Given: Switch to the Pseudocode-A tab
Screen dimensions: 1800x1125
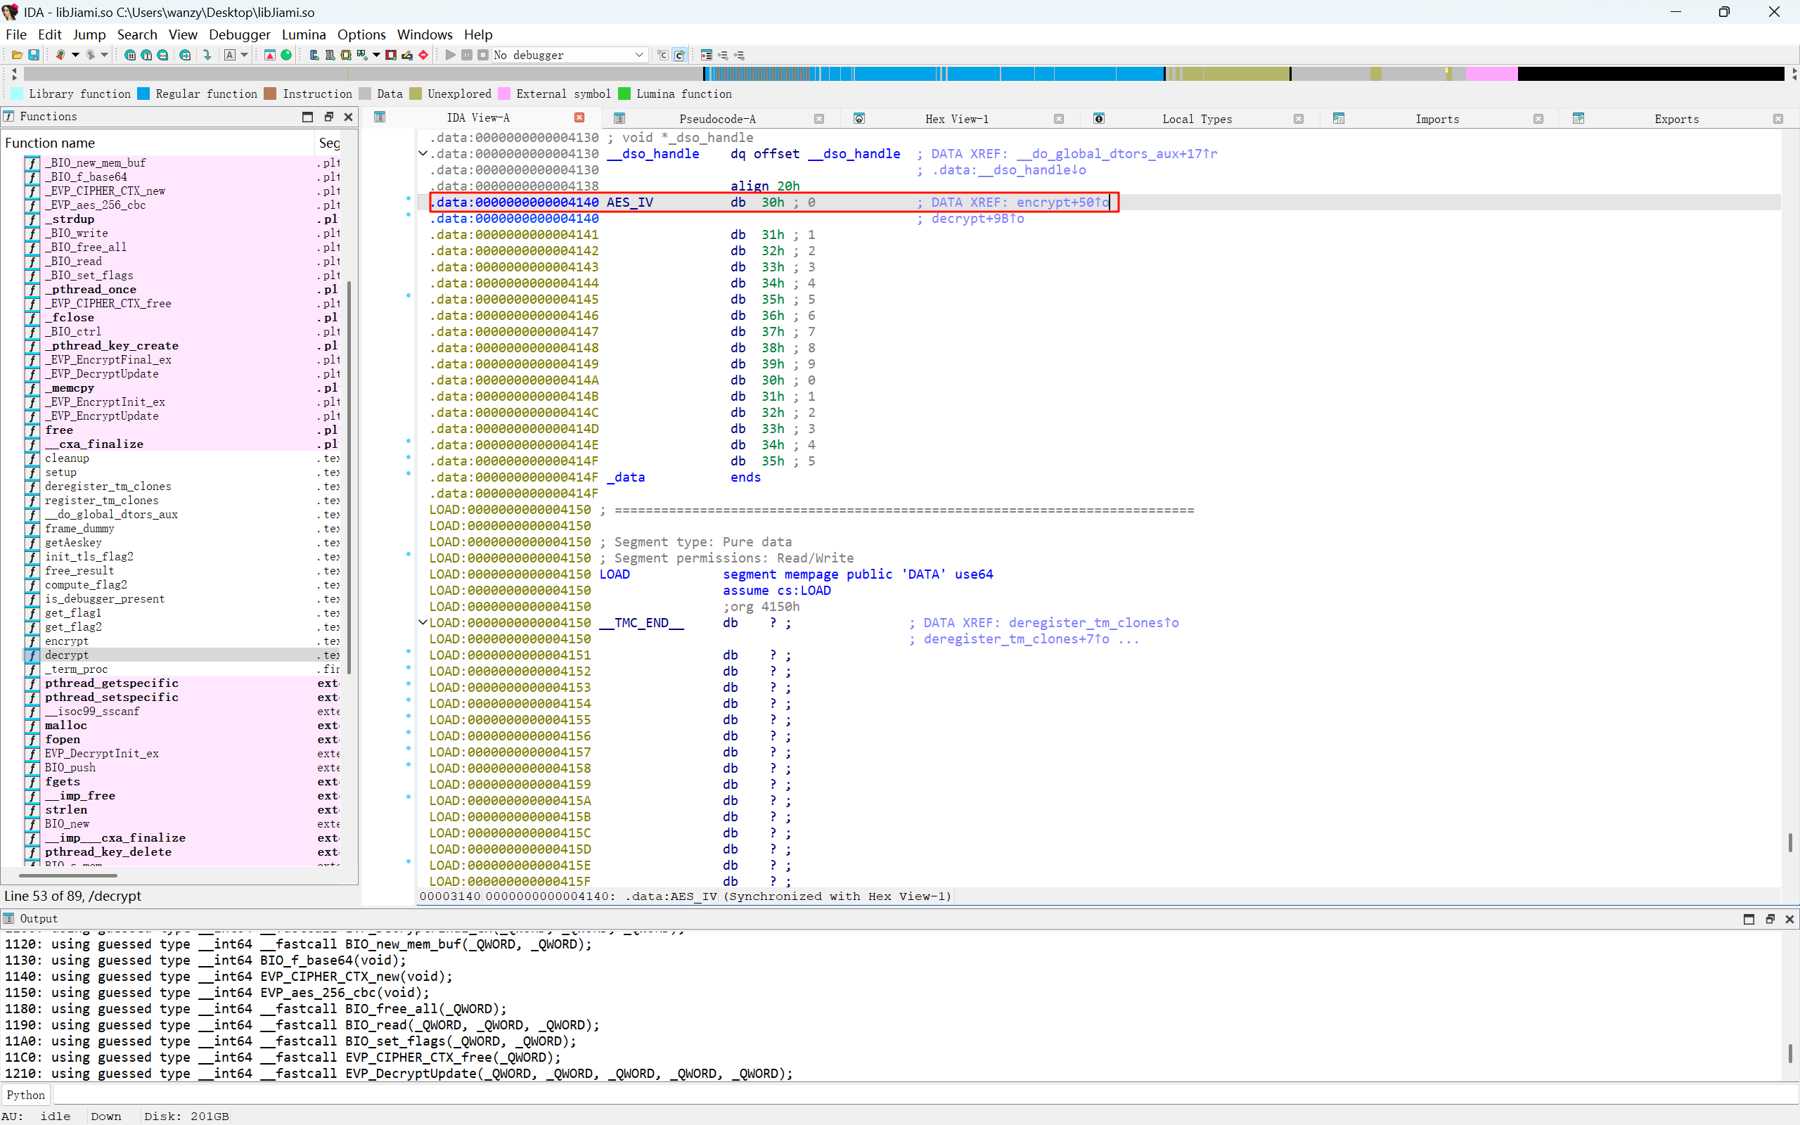Looking at the screenshot, I should (x=716, y=119).
